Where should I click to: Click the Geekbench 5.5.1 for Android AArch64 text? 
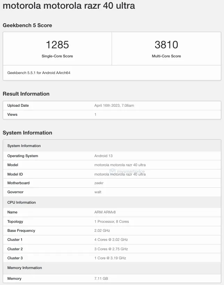(x=39, y=73)
